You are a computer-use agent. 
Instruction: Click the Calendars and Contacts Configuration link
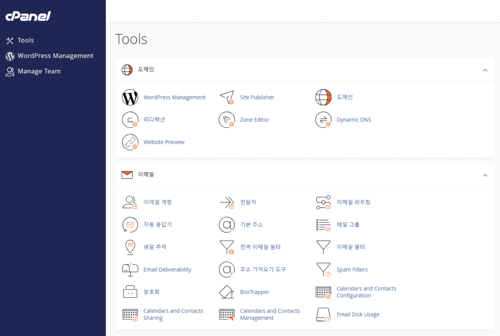(x=366, y=292)
